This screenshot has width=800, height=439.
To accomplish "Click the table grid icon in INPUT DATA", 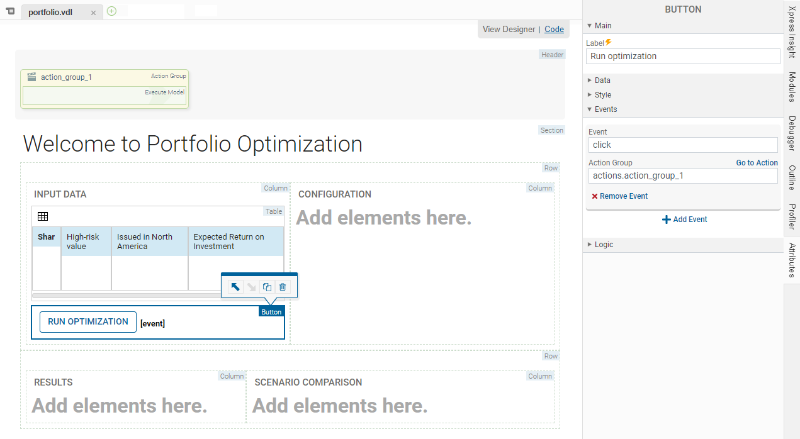I will click(43, 216).
